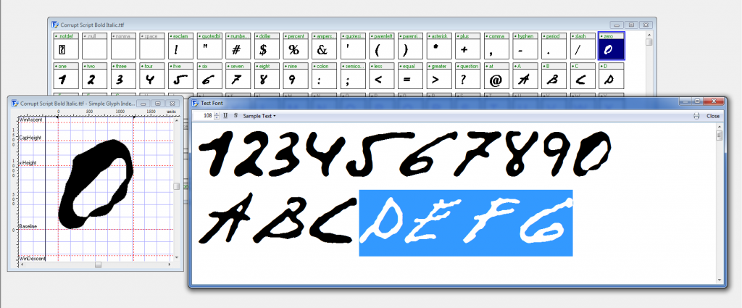The width and height of the screenshot is (742, 308).
Task: Select the exclam glyph cell
Action: [x=180, y=46]
